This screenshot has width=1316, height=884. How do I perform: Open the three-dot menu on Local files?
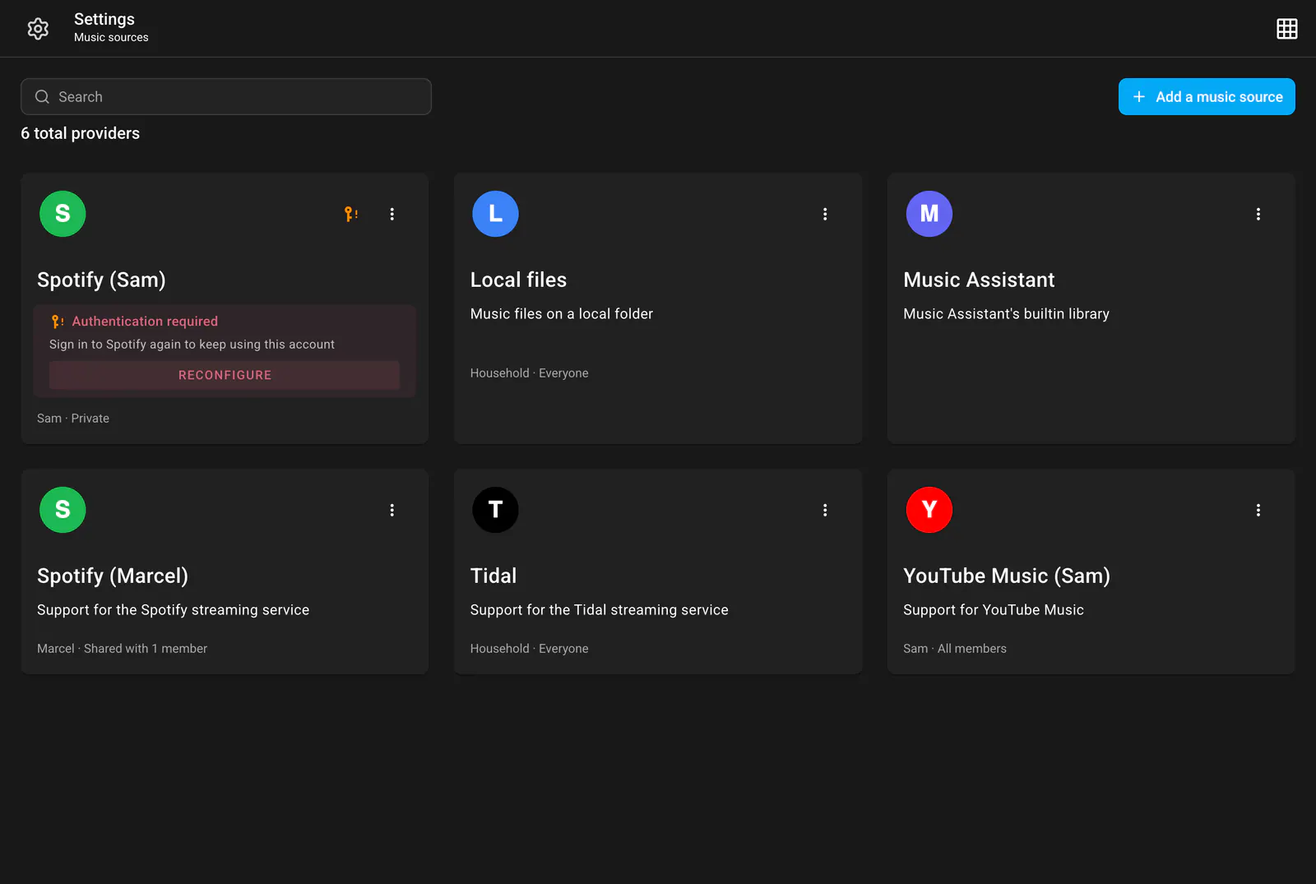tap(825, 214)
